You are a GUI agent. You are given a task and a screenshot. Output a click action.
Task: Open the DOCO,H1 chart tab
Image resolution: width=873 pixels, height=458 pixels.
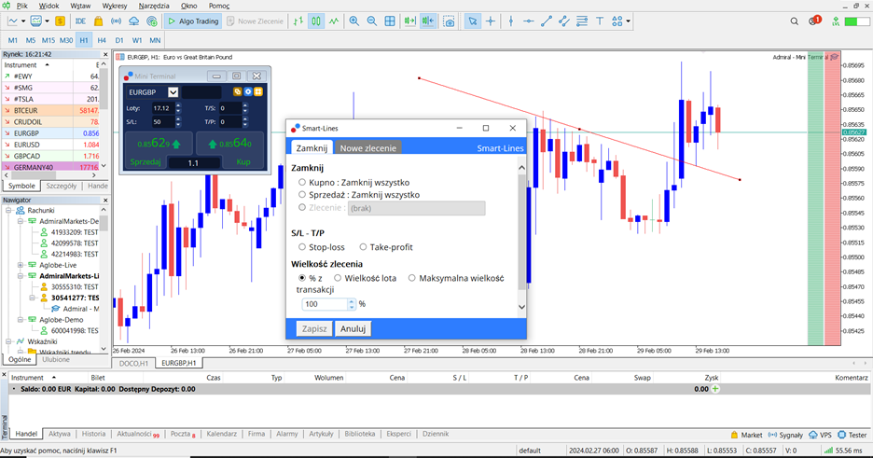tap(133, 363)
